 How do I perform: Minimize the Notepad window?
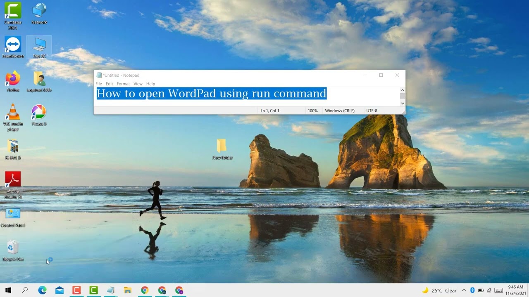tap(365, 75)
